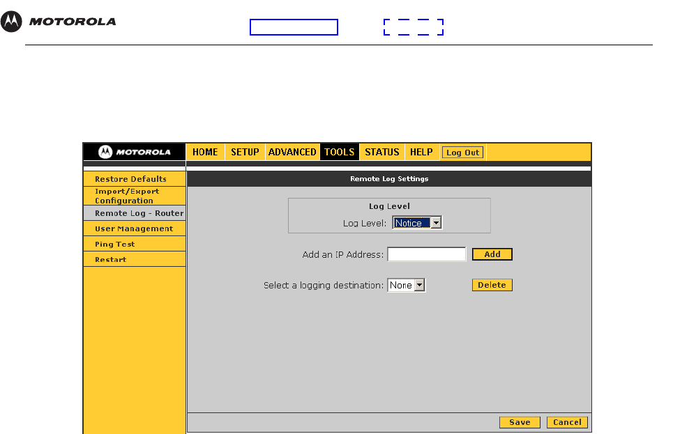Click the Motorola logo in router header

pyautogui.click(x=135, y=152)
